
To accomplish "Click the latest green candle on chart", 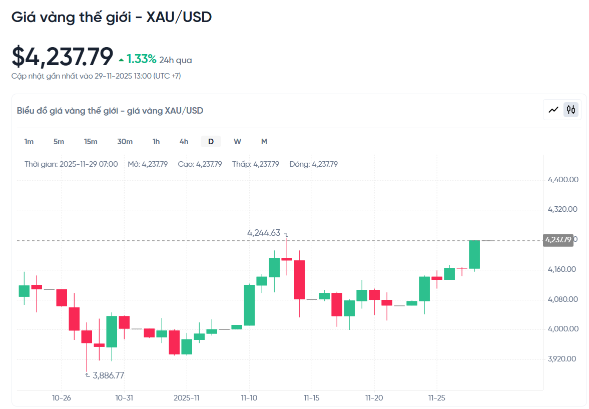I will point(474,254).
